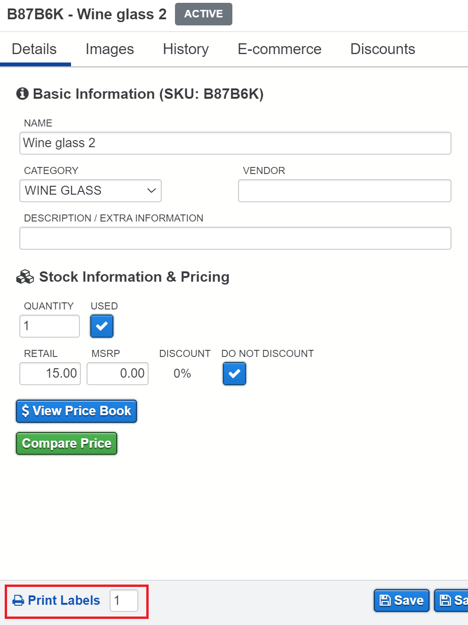Click the printer icon beside Print Labels
Image resolution: width=468 pixels, height=625 pixels.
(18, 601)
